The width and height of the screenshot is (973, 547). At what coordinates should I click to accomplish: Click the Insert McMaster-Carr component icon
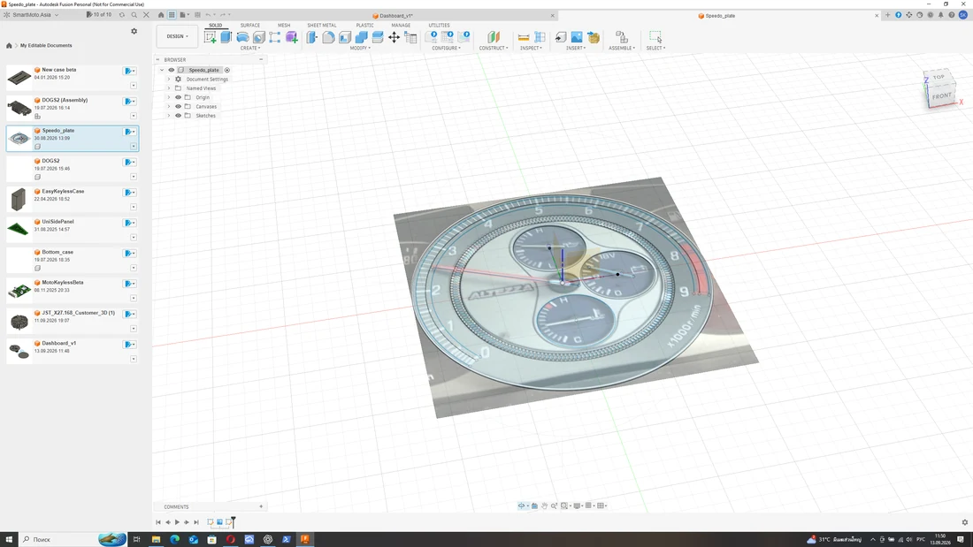tap(594, 37)
